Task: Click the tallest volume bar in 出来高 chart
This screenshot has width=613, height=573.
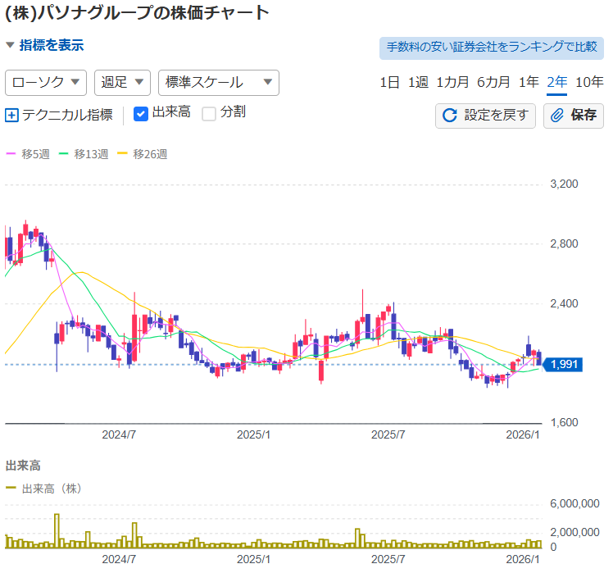Action: tap(57, 530)
